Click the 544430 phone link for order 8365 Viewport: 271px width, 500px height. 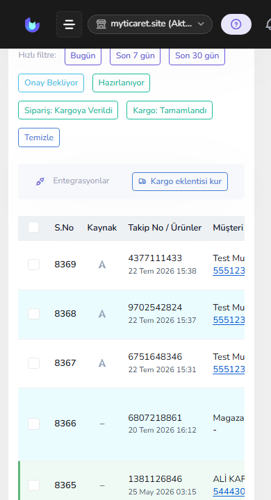tap(229, 492)
